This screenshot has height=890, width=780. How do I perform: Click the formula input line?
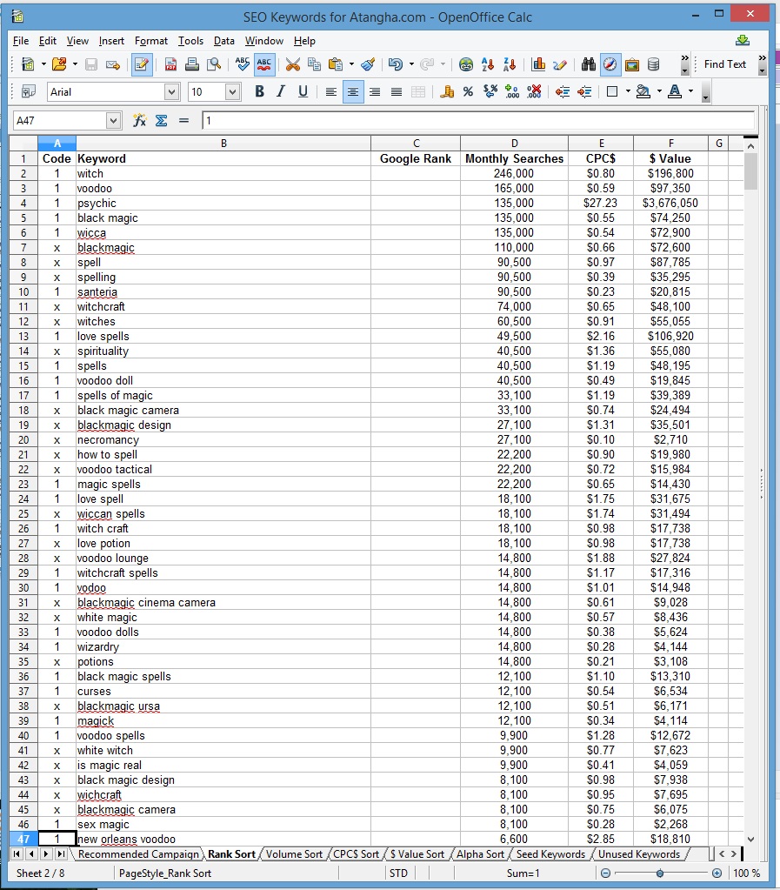point(477,121)
